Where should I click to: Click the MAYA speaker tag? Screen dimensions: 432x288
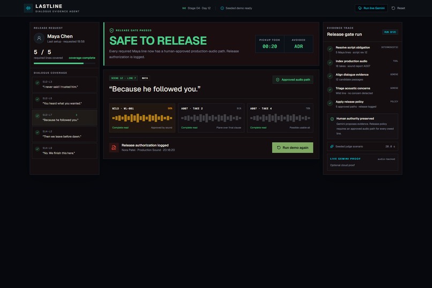click(x=145, y=78)
